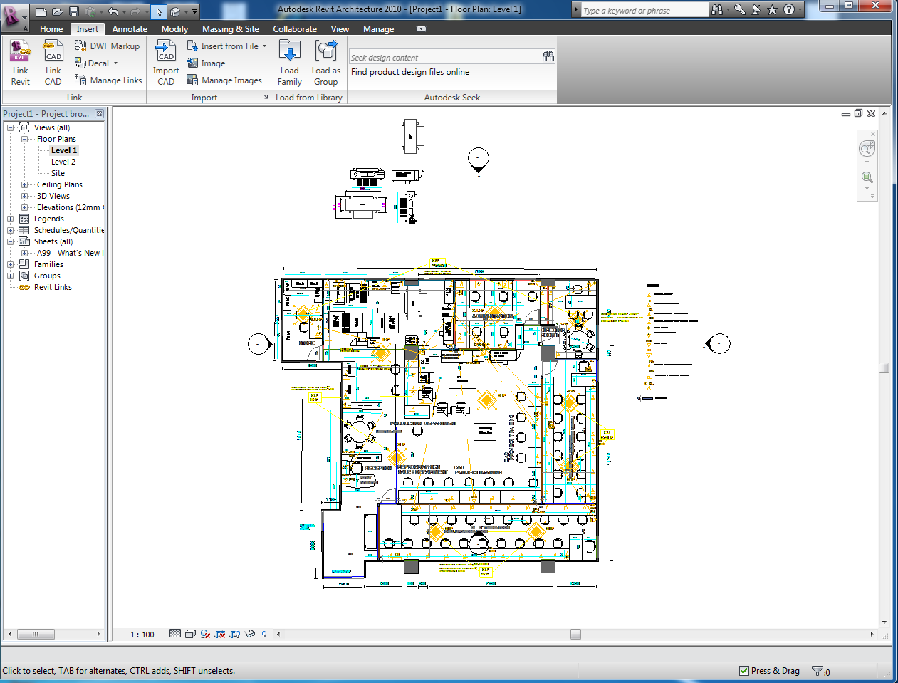Click the Subscription Center key icon
The image size is (898, 683).
(x=740, y=10)
